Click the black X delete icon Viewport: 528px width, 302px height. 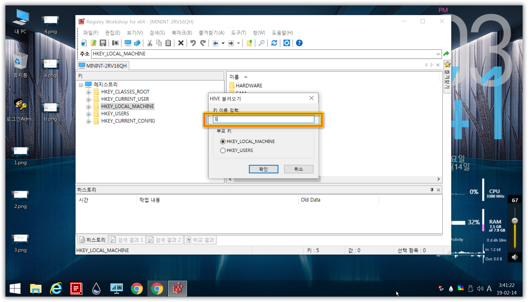(x=181, y=43)
